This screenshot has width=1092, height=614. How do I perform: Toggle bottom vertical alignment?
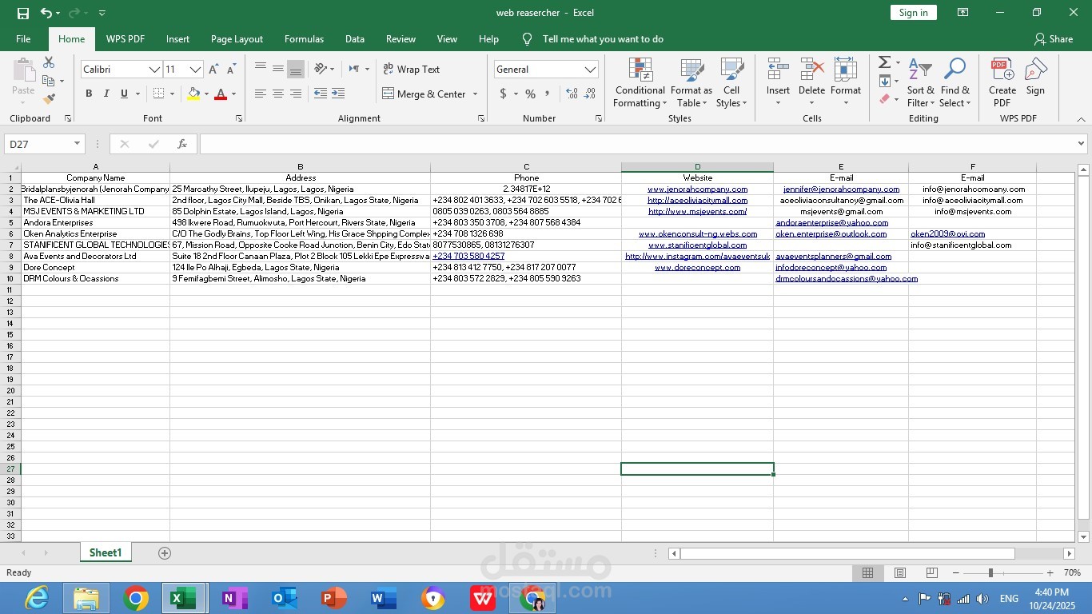(x=296, y=70)
